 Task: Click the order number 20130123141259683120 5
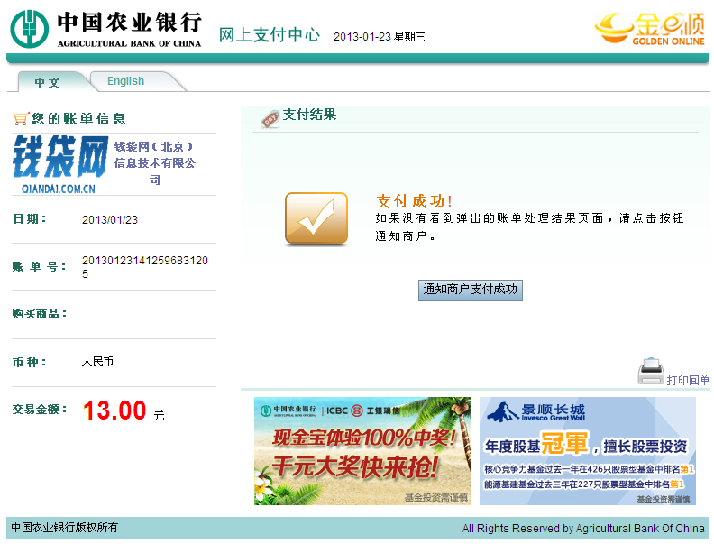click(145, 267)
